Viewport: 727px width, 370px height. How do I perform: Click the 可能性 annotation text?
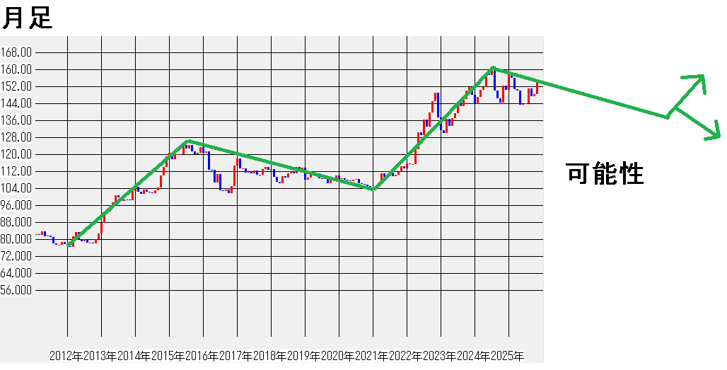(605, 173)
